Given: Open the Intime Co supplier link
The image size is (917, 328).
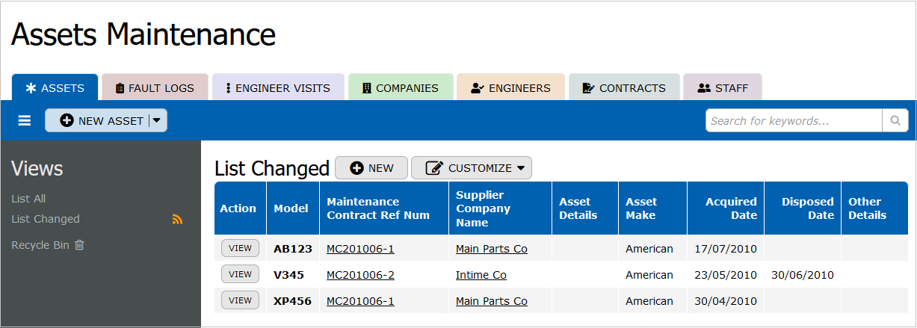Looking at the screenshot, I should [481, 275].
